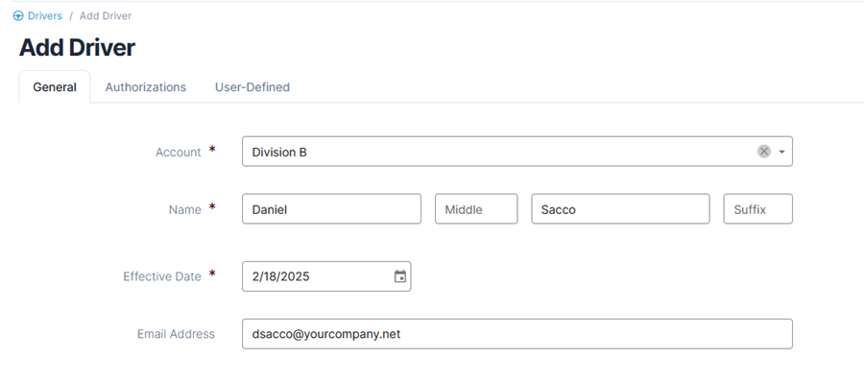Click the Effective Date label

point(162,276)
